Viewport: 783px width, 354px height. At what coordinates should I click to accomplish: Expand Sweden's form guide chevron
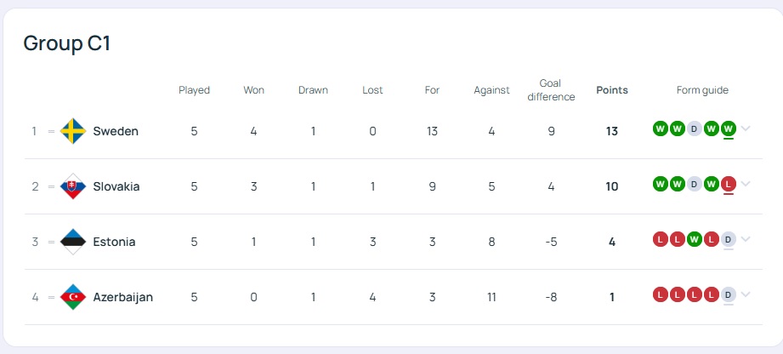click(x=746, y=128)
